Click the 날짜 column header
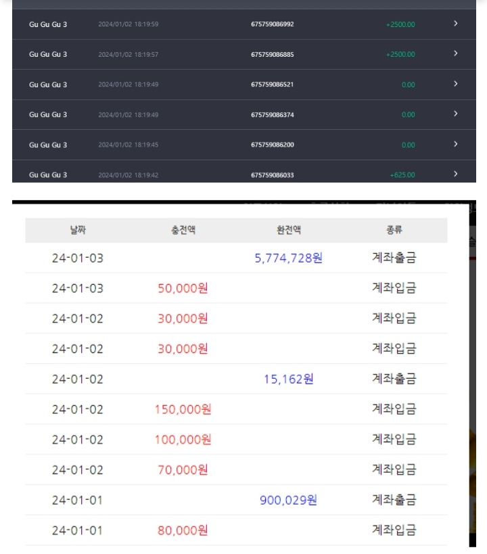The height and width of the screenshot is (554, 487). (x=78, y=230)
